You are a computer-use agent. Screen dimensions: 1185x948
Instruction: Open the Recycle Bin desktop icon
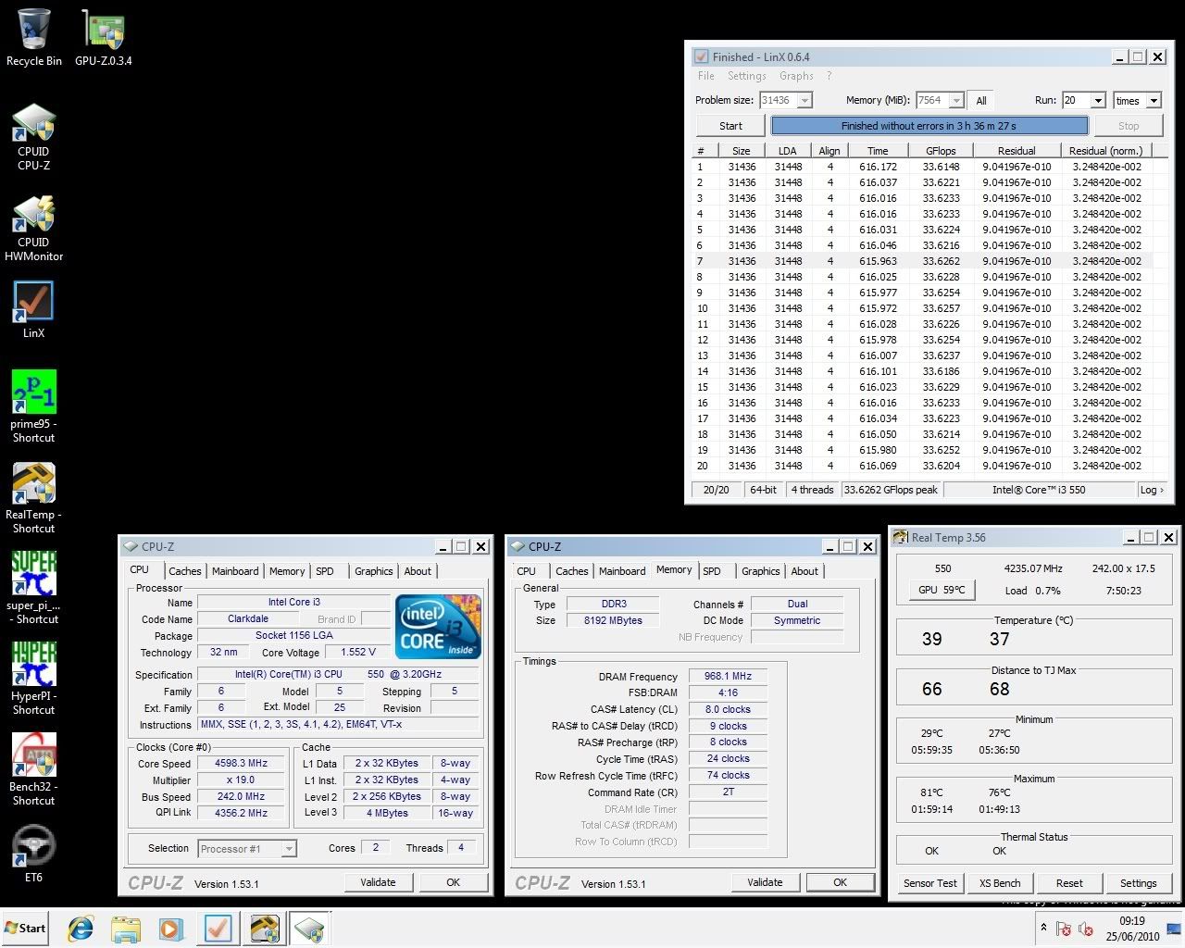(x=34, y=37)
